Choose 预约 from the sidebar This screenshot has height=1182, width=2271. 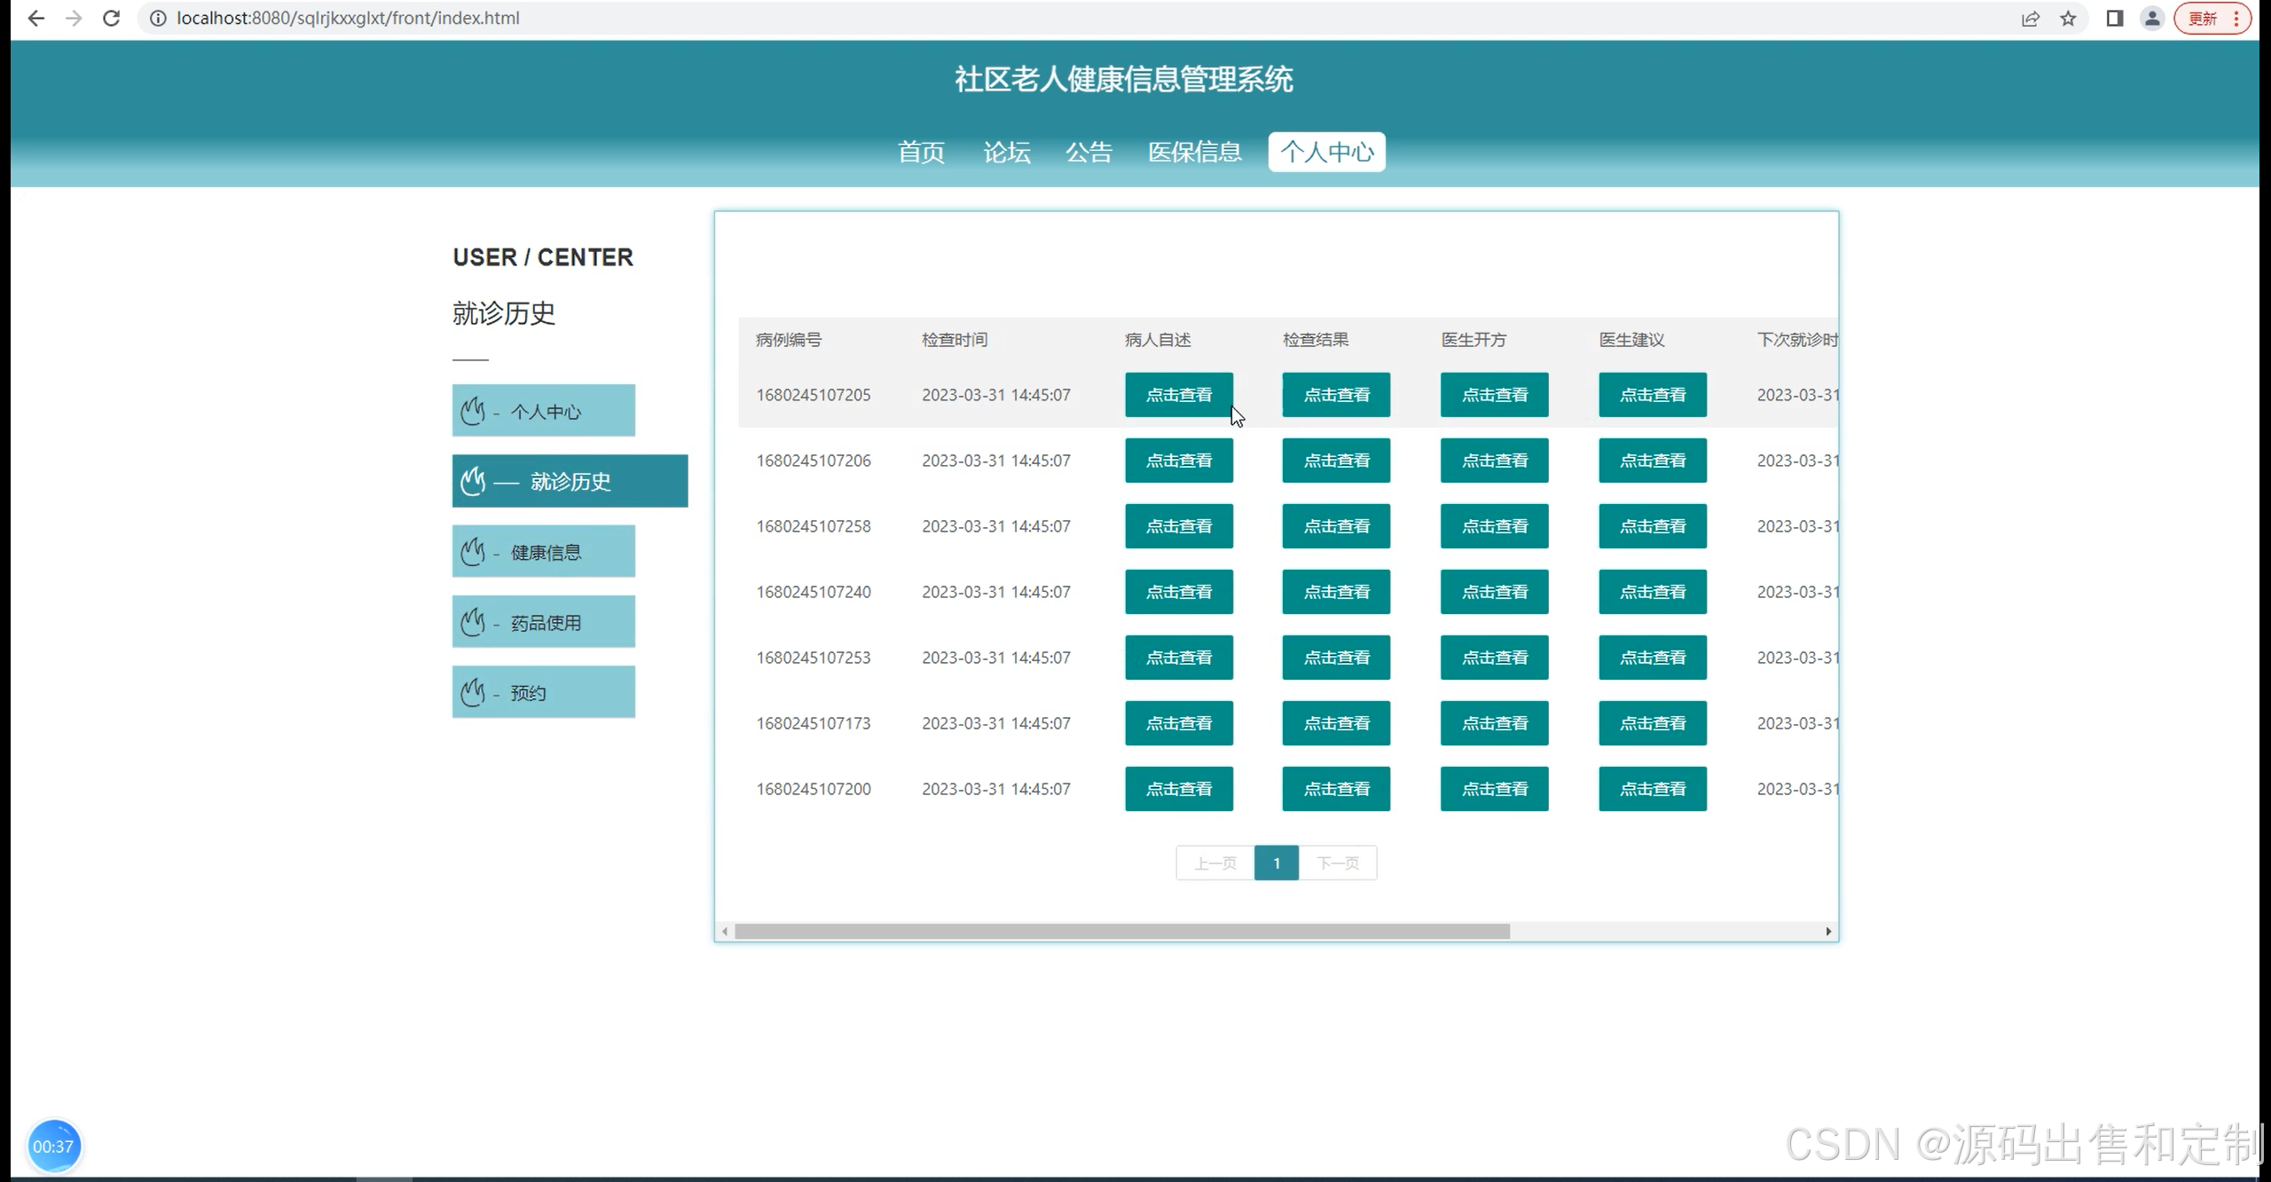point(543,692)
